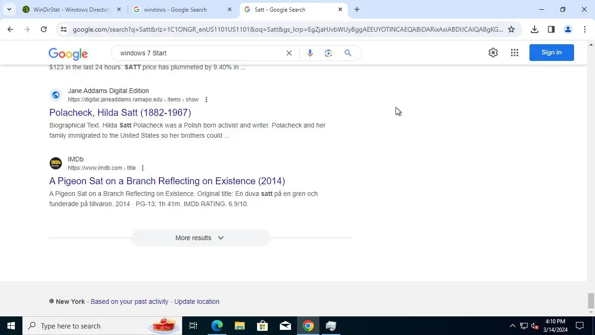Open Chrome three-dot menu

[584, 29]
